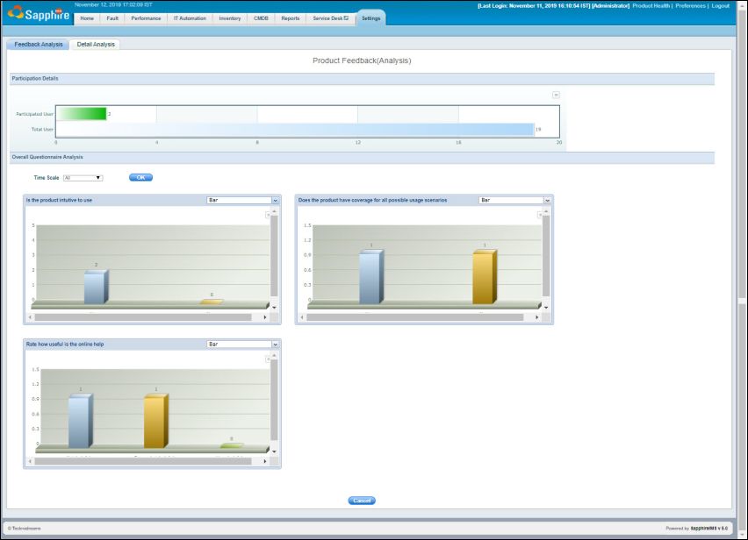This screenshot has height=540, width=748.
Task: Open the Time Scale dropdown
Action: (x=83, y=177)
